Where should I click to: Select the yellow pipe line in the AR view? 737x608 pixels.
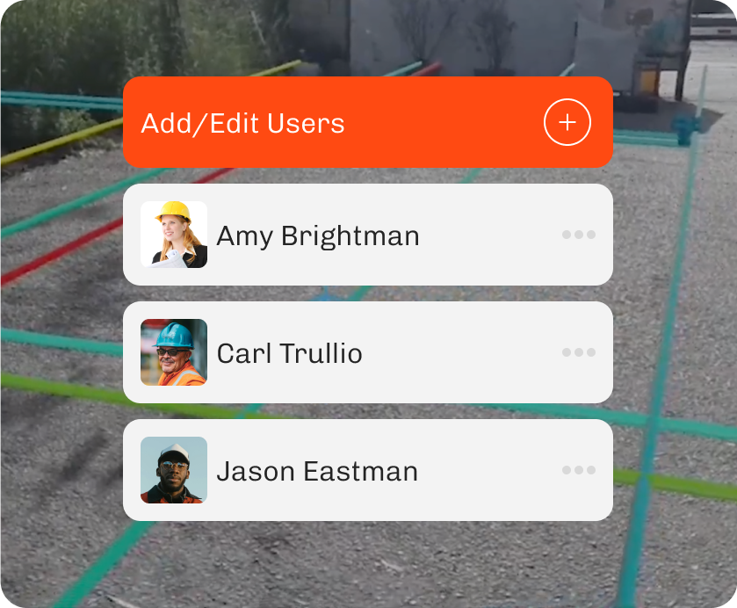pyautogui.click(x=61, y=141)
